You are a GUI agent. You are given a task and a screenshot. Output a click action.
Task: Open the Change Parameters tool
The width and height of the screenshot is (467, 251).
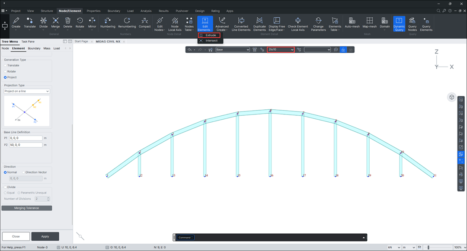click(x=318, y=24)
